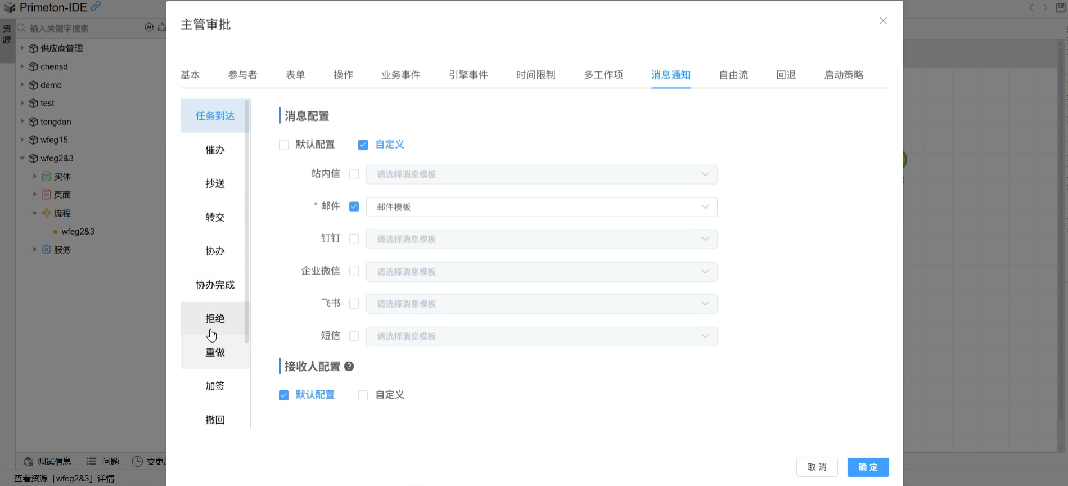This screenshot has height=486, width=1068.
Task: Click the 变更 clock icon in bottom bar
Action: point(137,461)
